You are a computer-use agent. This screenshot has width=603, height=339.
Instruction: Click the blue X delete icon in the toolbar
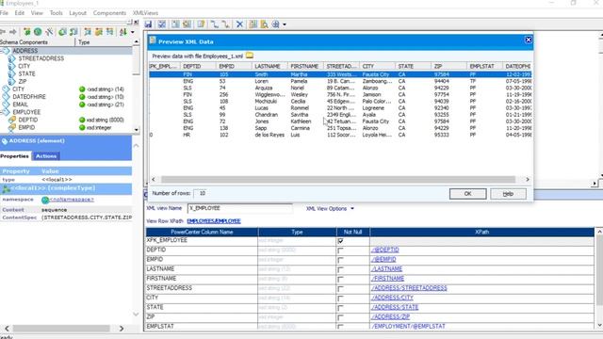[x=239, y=24]
